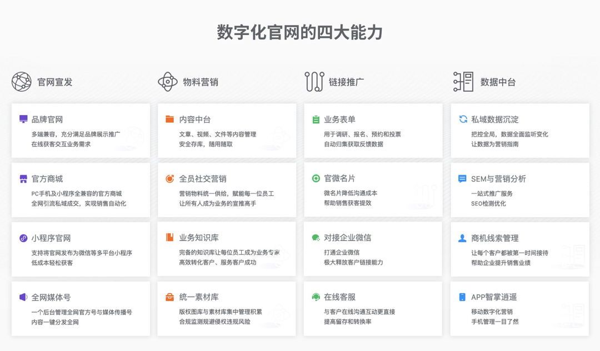
Task: Click the text 让每个客户都被第一时间接待
Action: [x=509, y=253]
